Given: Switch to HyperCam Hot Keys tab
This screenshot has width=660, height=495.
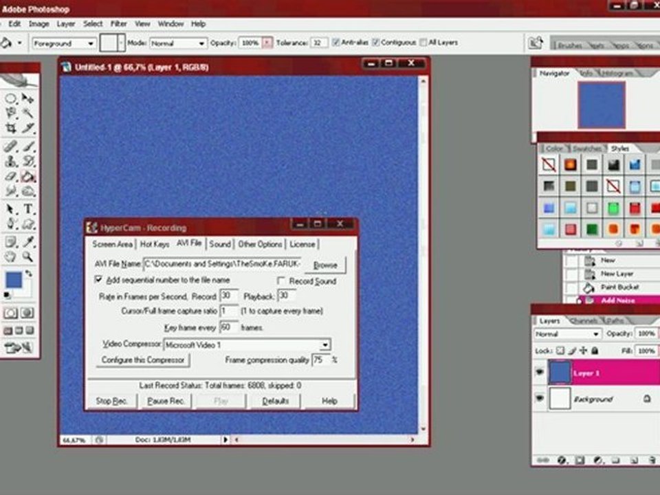Looking at the screenshot, I should point(155,244).
